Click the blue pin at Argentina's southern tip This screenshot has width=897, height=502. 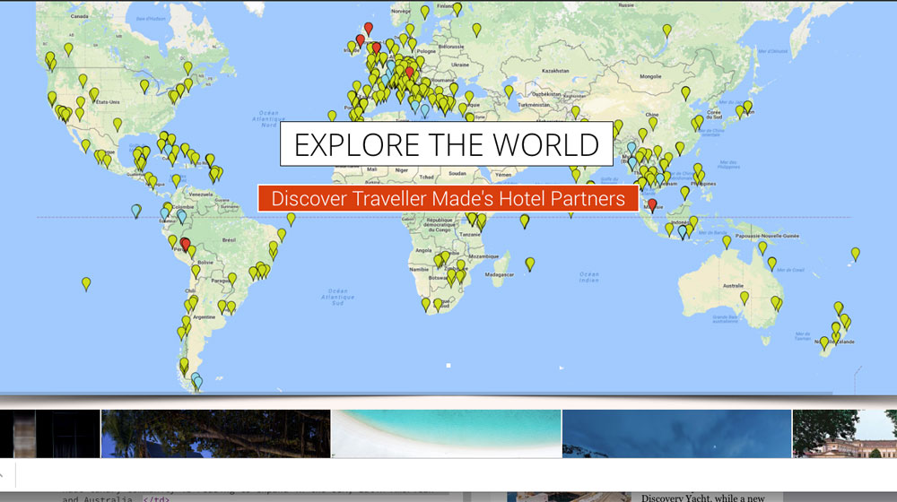click(x=197, y=382)
